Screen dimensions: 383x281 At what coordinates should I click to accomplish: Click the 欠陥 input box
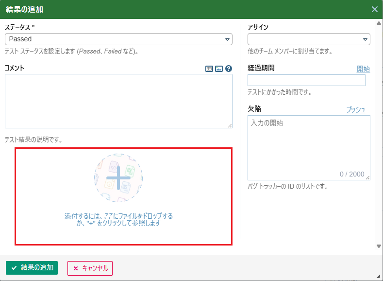point(309,146)
